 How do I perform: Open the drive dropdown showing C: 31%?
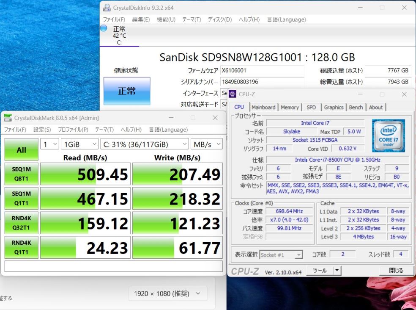click(145, 144)
